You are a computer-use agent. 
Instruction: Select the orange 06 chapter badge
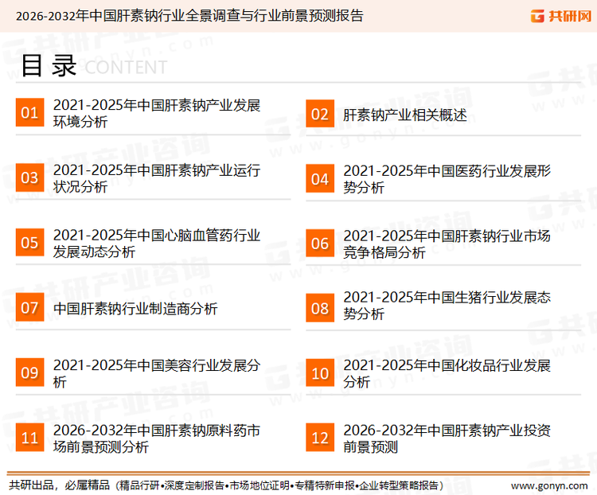pyautogui.click(x=320, y=243)
